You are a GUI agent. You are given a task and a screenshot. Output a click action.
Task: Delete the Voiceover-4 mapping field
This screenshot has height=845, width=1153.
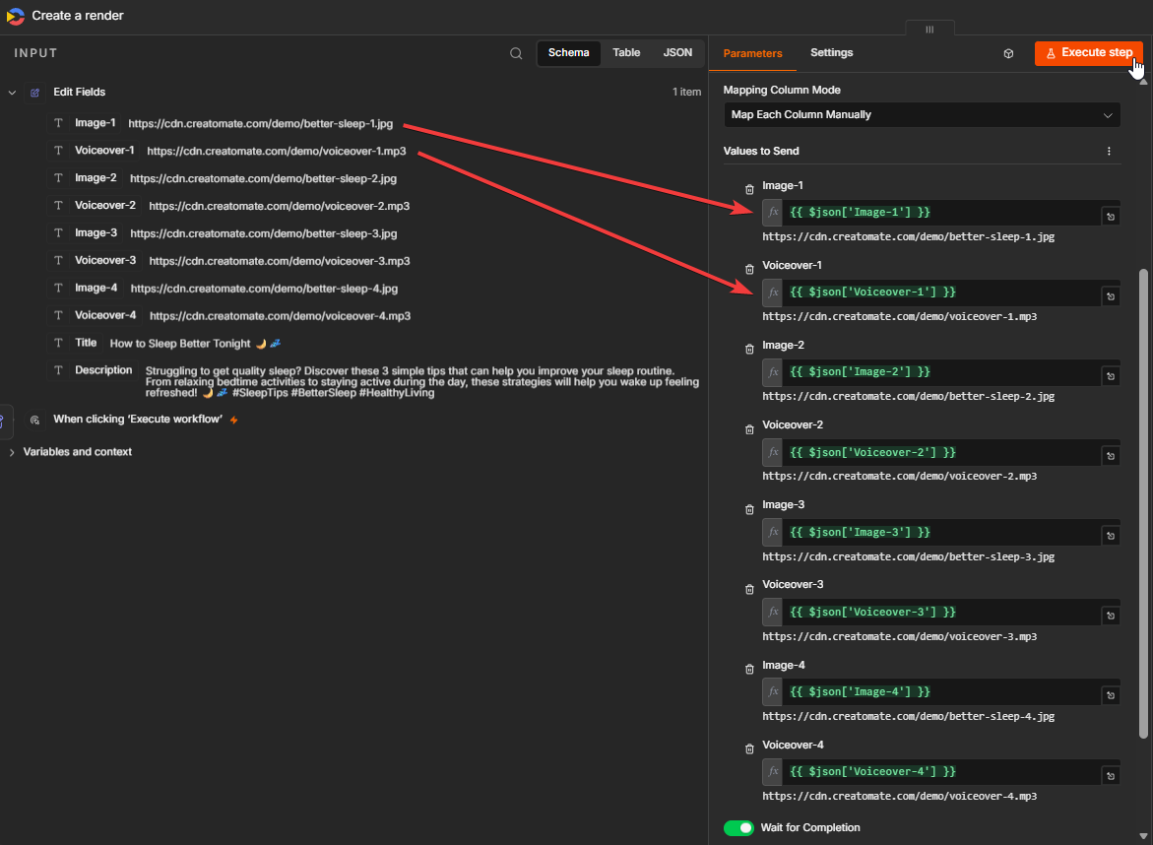(x=749, y=748)
